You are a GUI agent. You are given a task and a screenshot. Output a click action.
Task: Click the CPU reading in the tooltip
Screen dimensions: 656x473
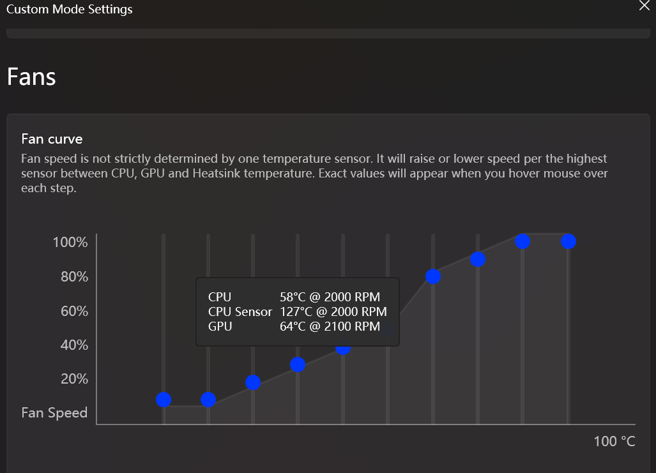[x=294, y=297]
